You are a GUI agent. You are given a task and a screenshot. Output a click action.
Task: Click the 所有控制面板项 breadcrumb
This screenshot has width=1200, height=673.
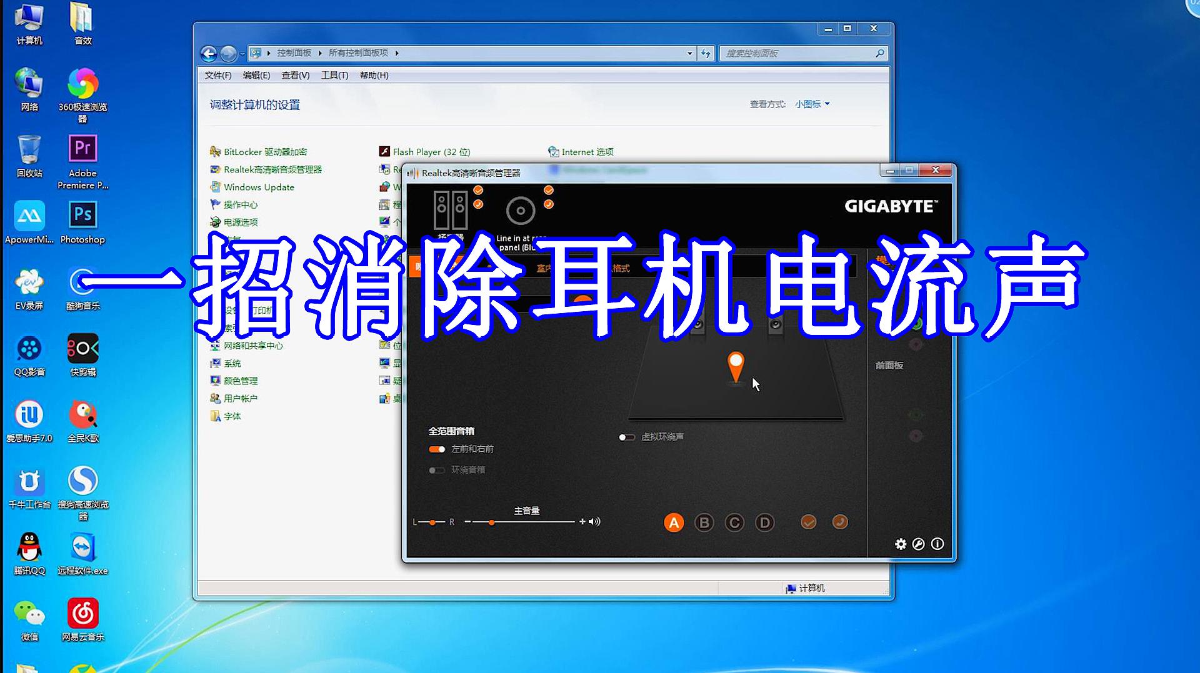358,53
